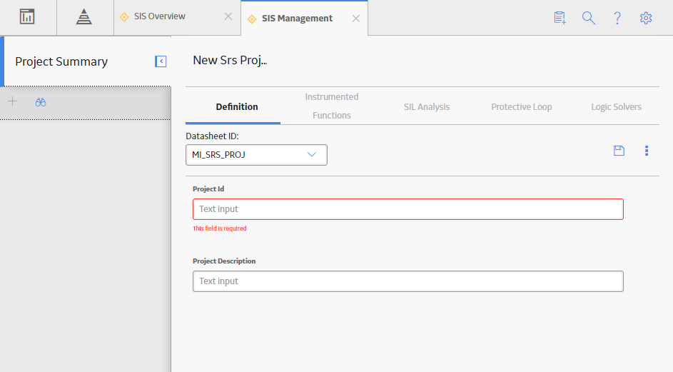Image resolution: width=673 pixels, height=372 pixels.
Task: Open the clipboard add-note icon
Action: [560, 18]
